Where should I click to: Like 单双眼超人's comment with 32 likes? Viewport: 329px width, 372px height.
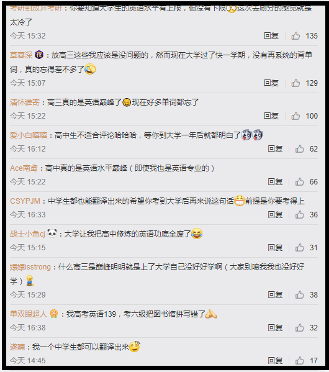(x=300, y=328)
